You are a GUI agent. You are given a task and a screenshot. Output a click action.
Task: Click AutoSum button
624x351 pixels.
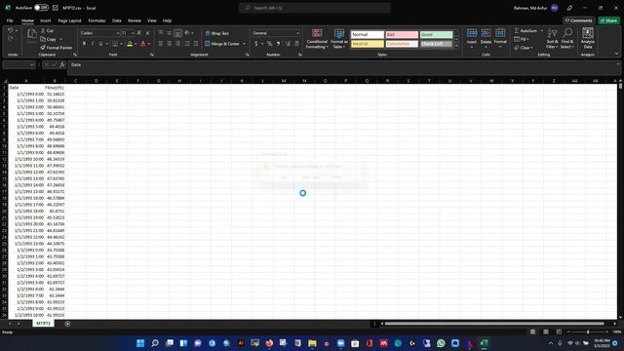click(526, 30)
